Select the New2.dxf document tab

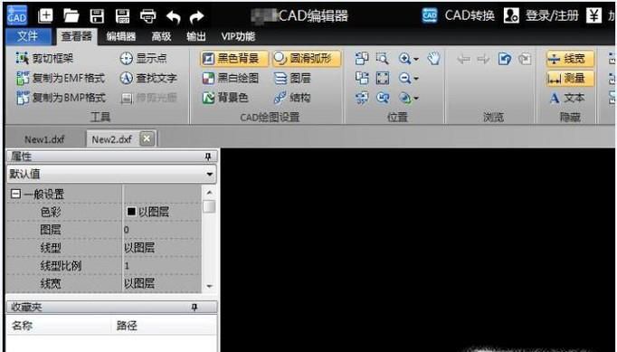click(112, 139)
